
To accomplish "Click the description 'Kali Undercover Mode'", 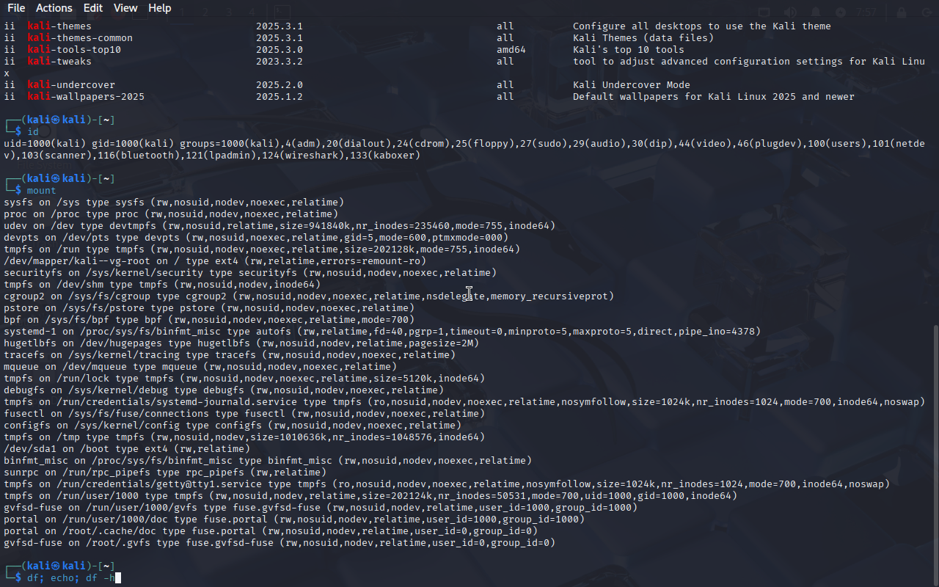I will [x=632, y=85].
